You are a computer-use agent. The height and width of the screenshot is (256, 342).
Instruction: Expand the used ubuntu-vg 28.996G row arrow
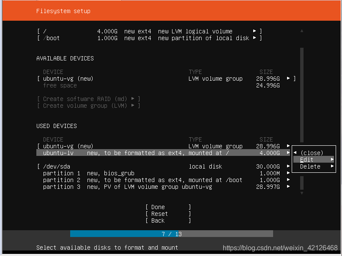pyautogui.click(x=288, y=146)
